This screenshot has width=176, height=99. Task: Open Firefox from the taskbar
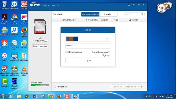coord(59,97)
